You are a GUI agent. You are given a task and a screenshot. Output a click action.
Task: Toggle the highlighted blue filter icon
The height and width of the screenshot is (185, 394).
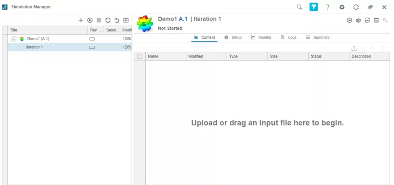[314, 7]
